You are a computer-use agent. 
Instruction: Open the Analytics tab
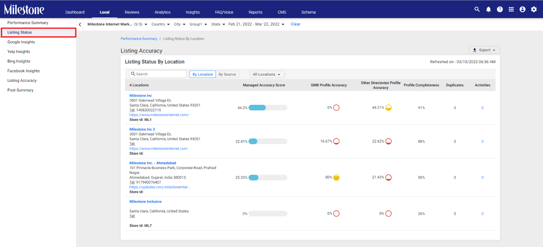[x=163, y=12]
